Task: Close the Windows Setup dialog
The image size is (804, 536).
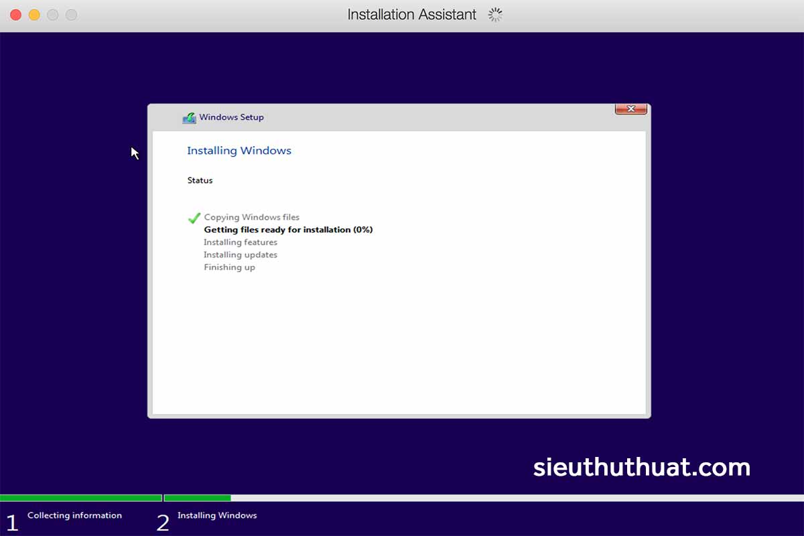Action: (631, 109)
